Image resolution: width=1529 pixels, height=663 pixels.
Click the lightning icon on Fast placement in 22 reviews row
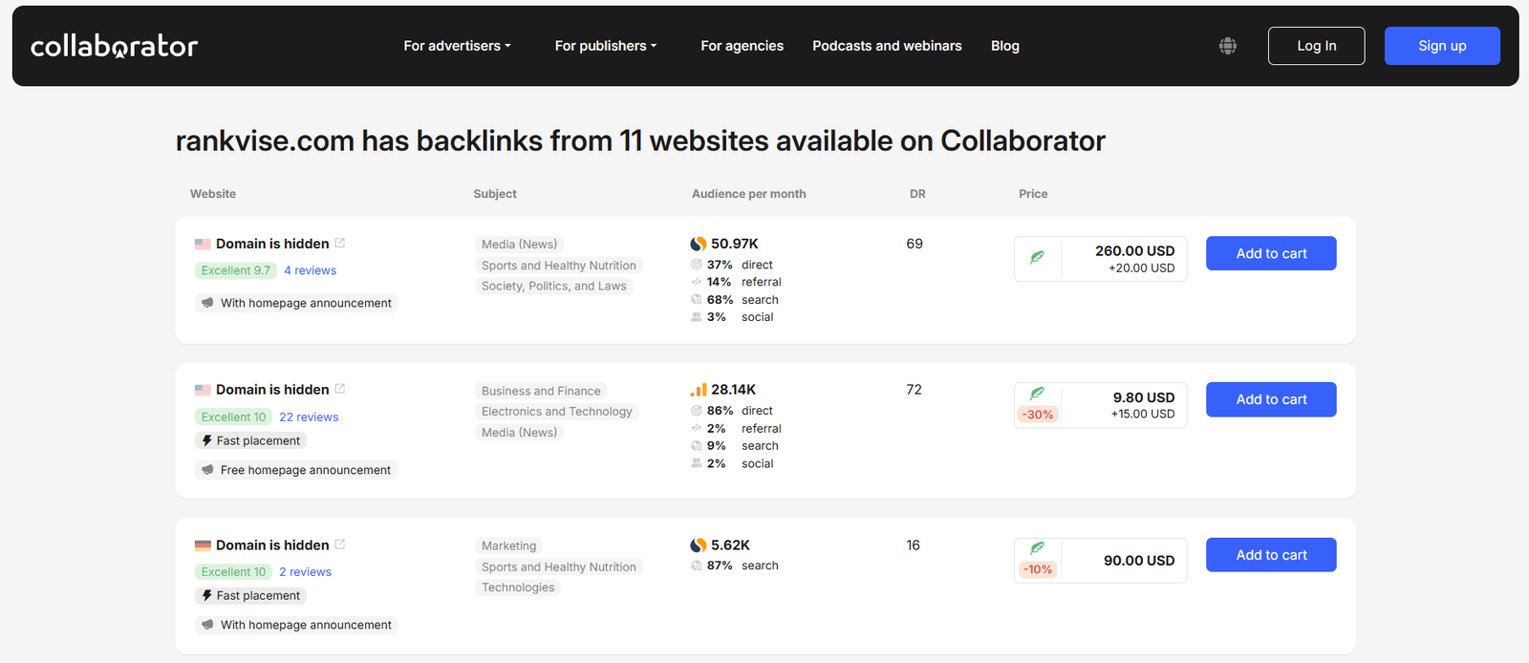click(206, 440)
